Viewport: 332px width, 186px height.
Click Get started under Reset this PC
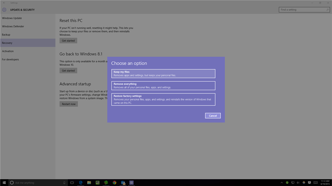tap(68, 40)
